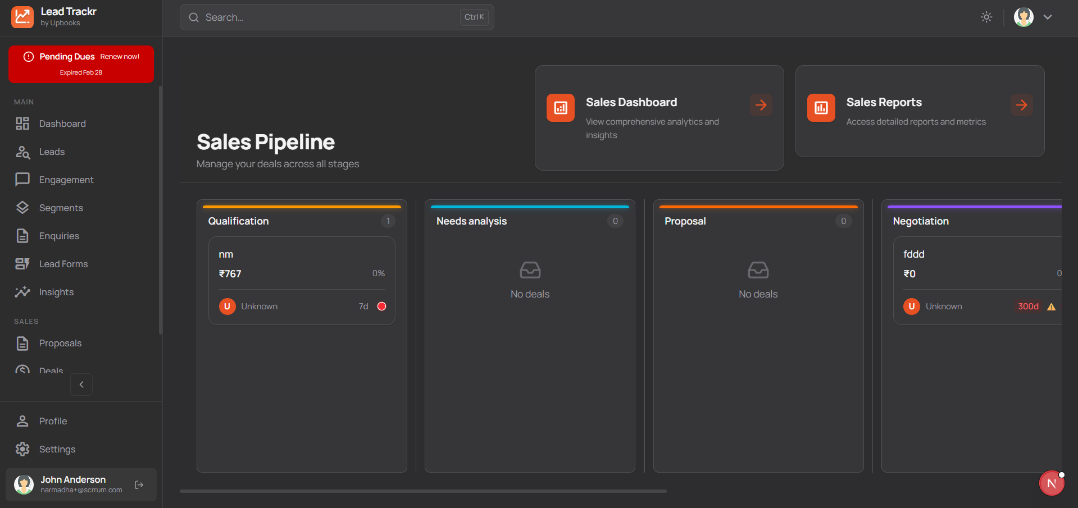1078x508 pixels.
Task: Open the Leads section in the sidebar
Action: pyautogui.click(x=51, y=152)
